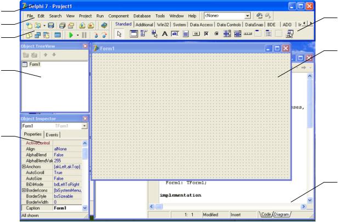Click the Toggle Form/Unit icon

coord(46,35)
